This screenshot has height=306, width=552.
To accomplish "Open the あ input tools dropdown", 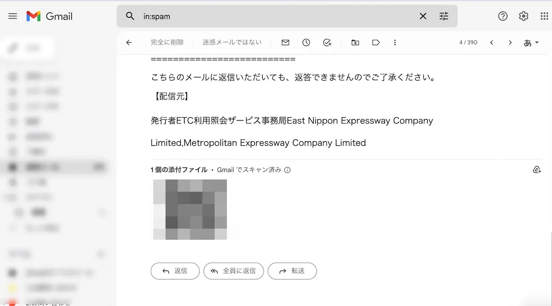I will coord(531,42).
